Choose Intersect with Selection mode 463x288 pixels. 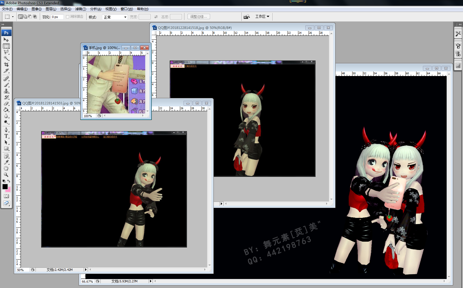[x=35, y=17]
